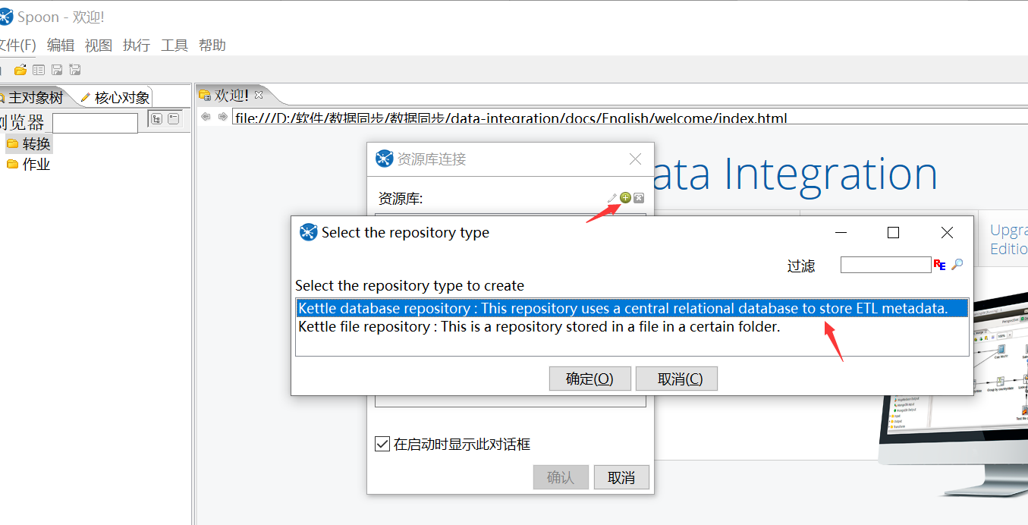The image size is (1028, 525).
Task: Click the Spoon application icon in main title bar
Action: tap(5, 16)
